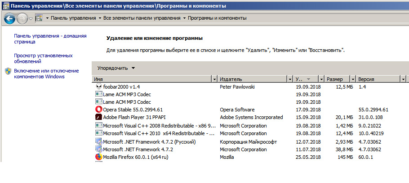The width and height of the screenshot is (409, 183).
Task: Click Панель управления breadcrumb in address bar
Action: coord(73,18)
